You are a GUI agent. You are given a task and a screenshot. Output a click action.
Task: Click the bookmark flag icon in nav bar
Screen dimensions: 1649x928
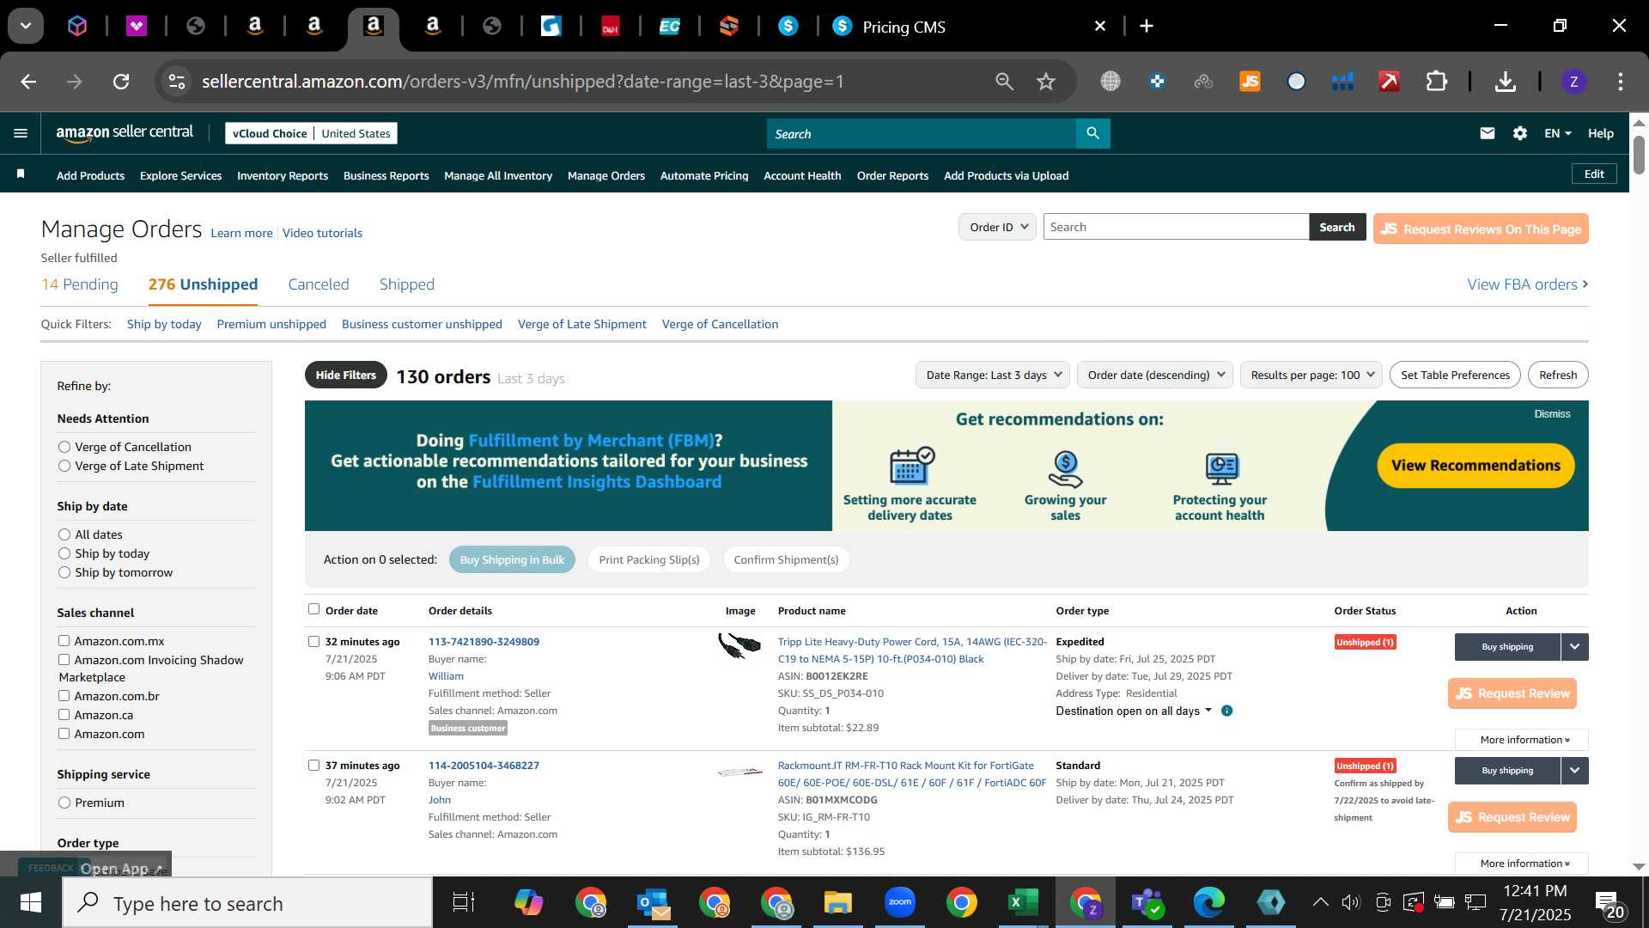pyautogui.click(x=21, y=174)
